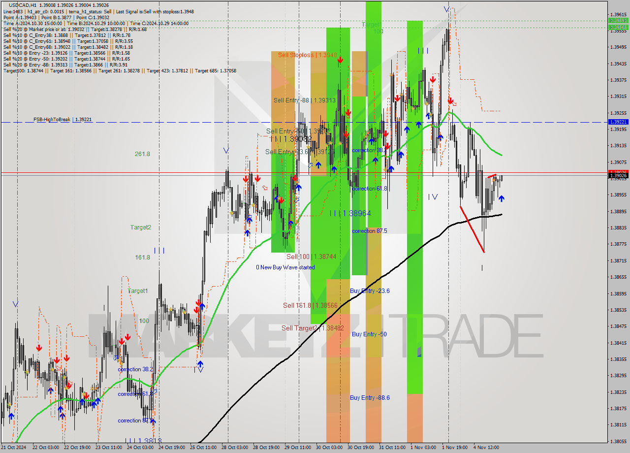The height and width of the screenshot is (453, 630).
Task: Click the '25 Oct 11:00' time axis label
Action: click(203, 448)
